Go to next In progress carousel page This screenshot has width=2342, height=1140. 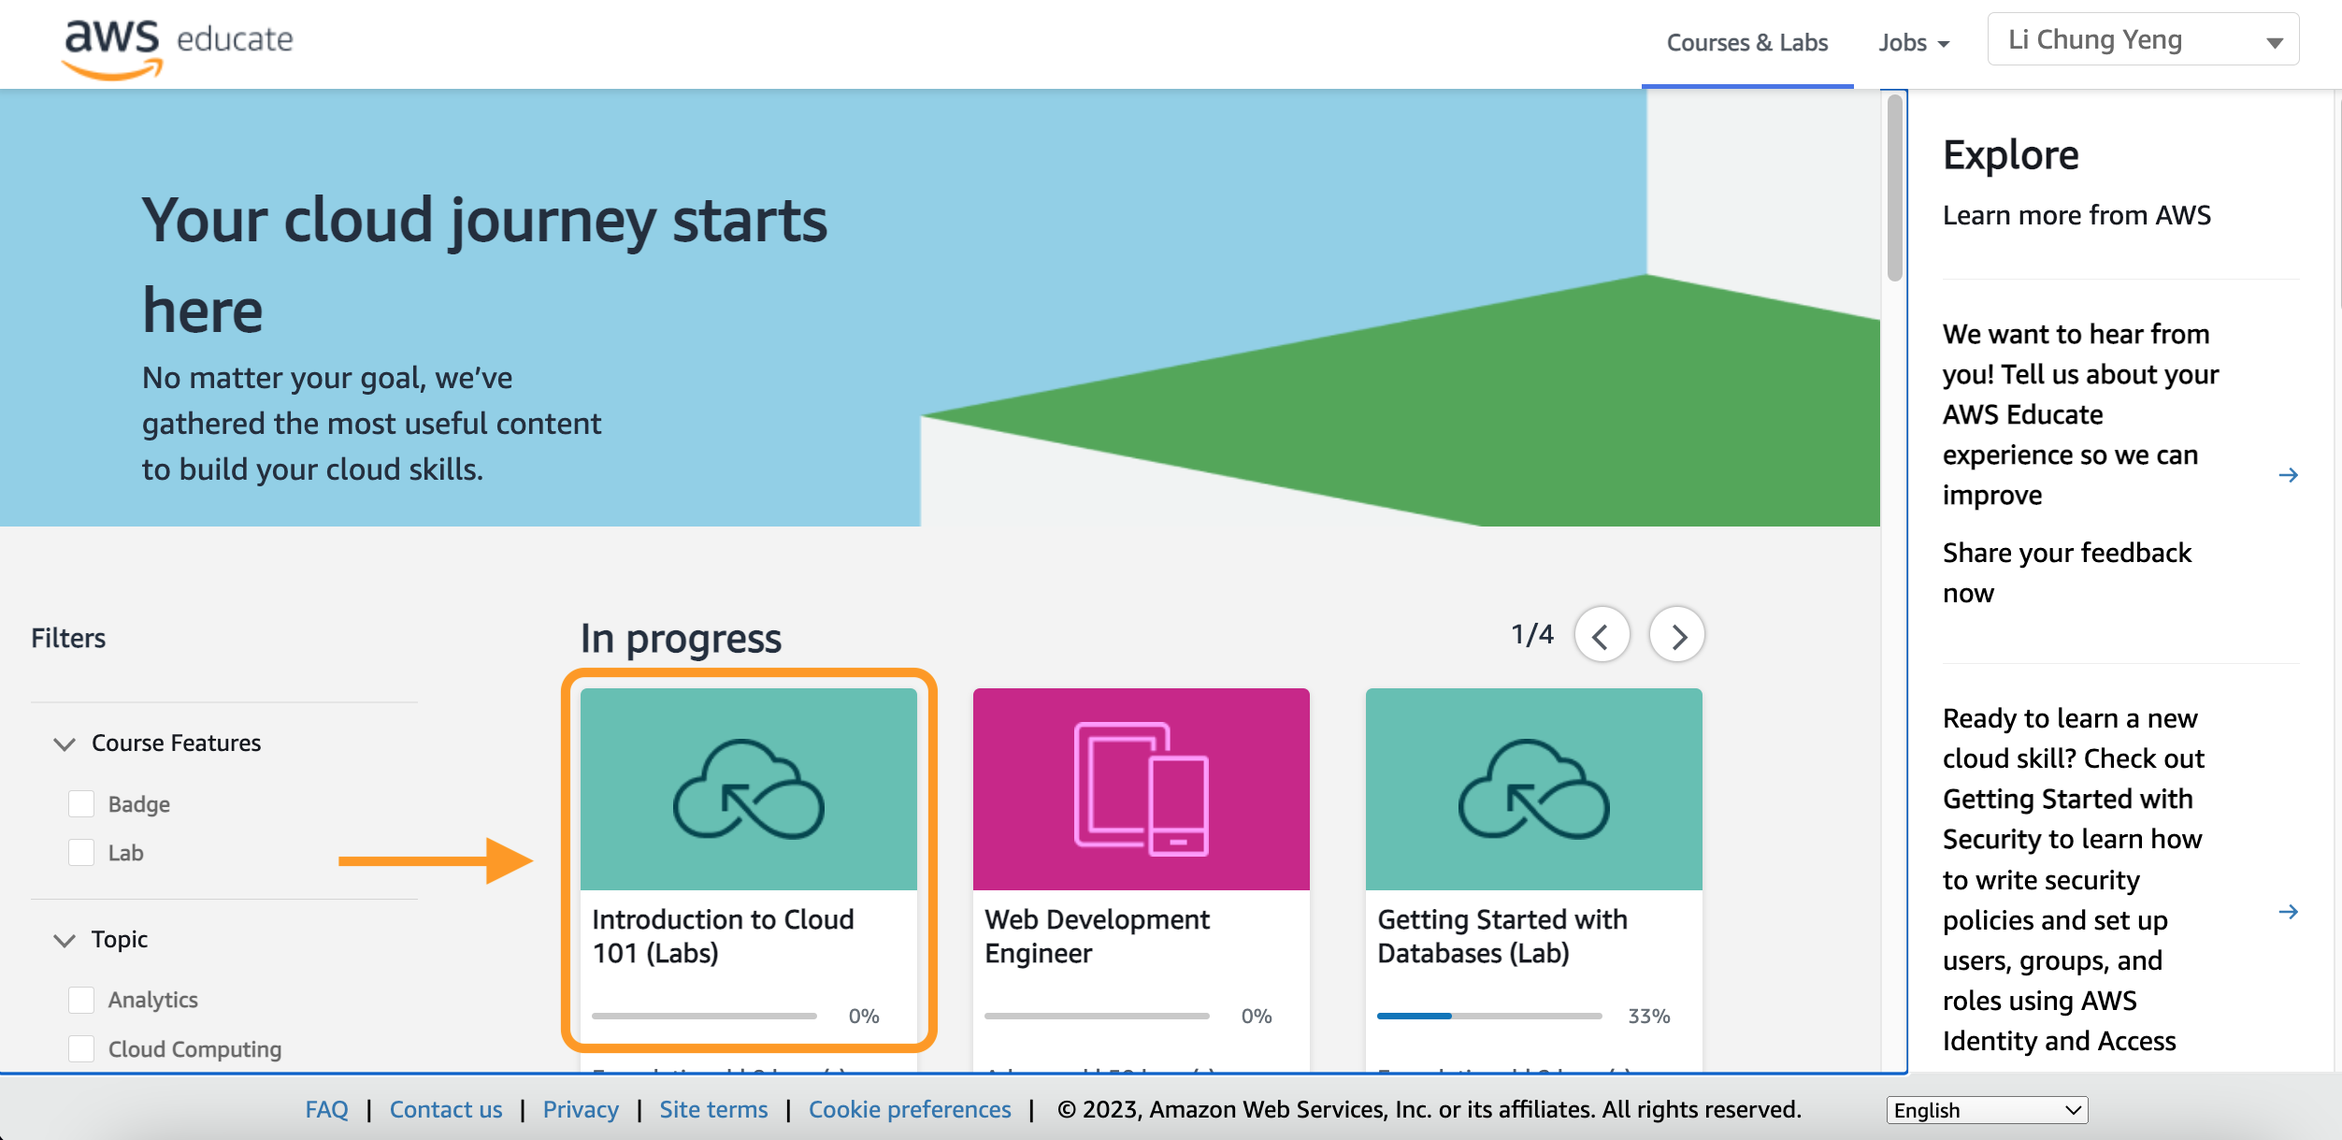(1677, 636)
